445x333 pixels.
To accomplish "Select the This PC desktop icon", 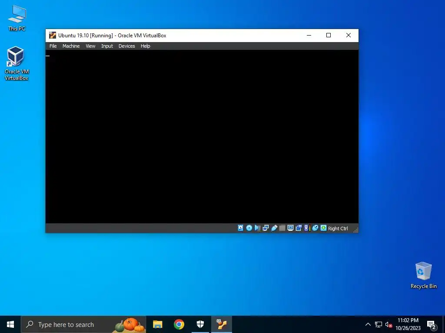I will click(x=17, y=18).
